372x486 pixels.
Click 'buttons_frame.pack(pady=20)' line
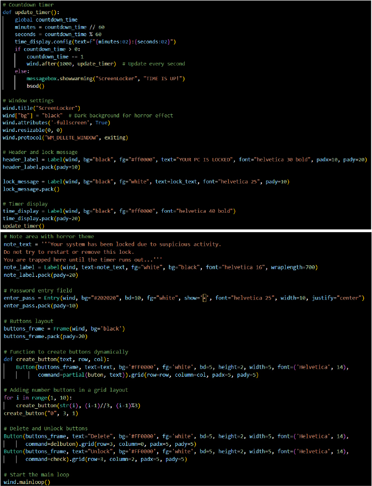pyautogui.click(x=46, y=337)
